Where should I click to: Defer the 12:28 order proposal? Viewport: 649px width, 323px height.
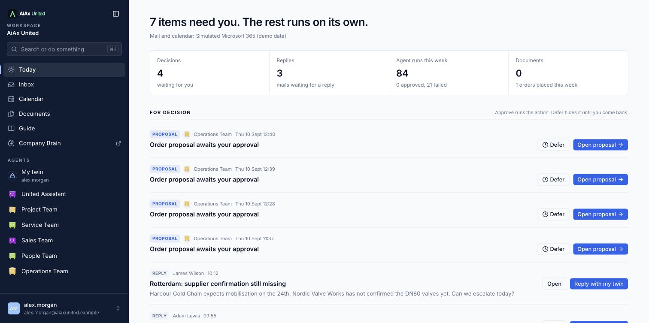pos(553,214)
